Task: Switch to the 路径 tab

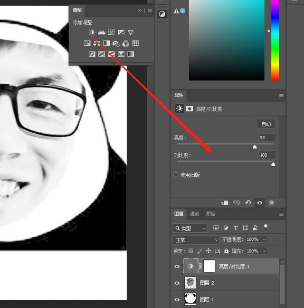Action: point(210,214)
